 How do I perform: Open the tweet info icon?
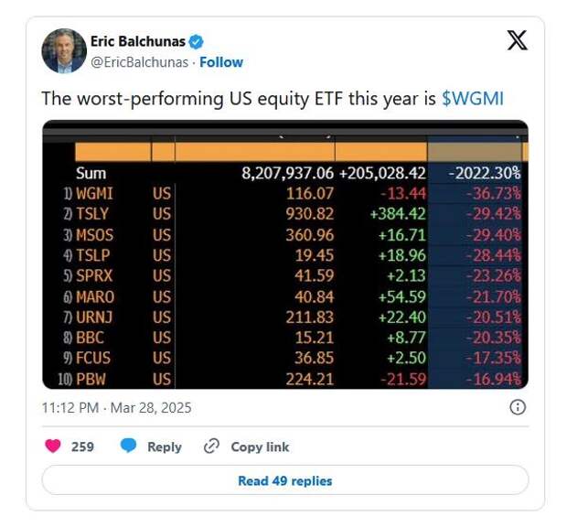(x=517, y=407)
